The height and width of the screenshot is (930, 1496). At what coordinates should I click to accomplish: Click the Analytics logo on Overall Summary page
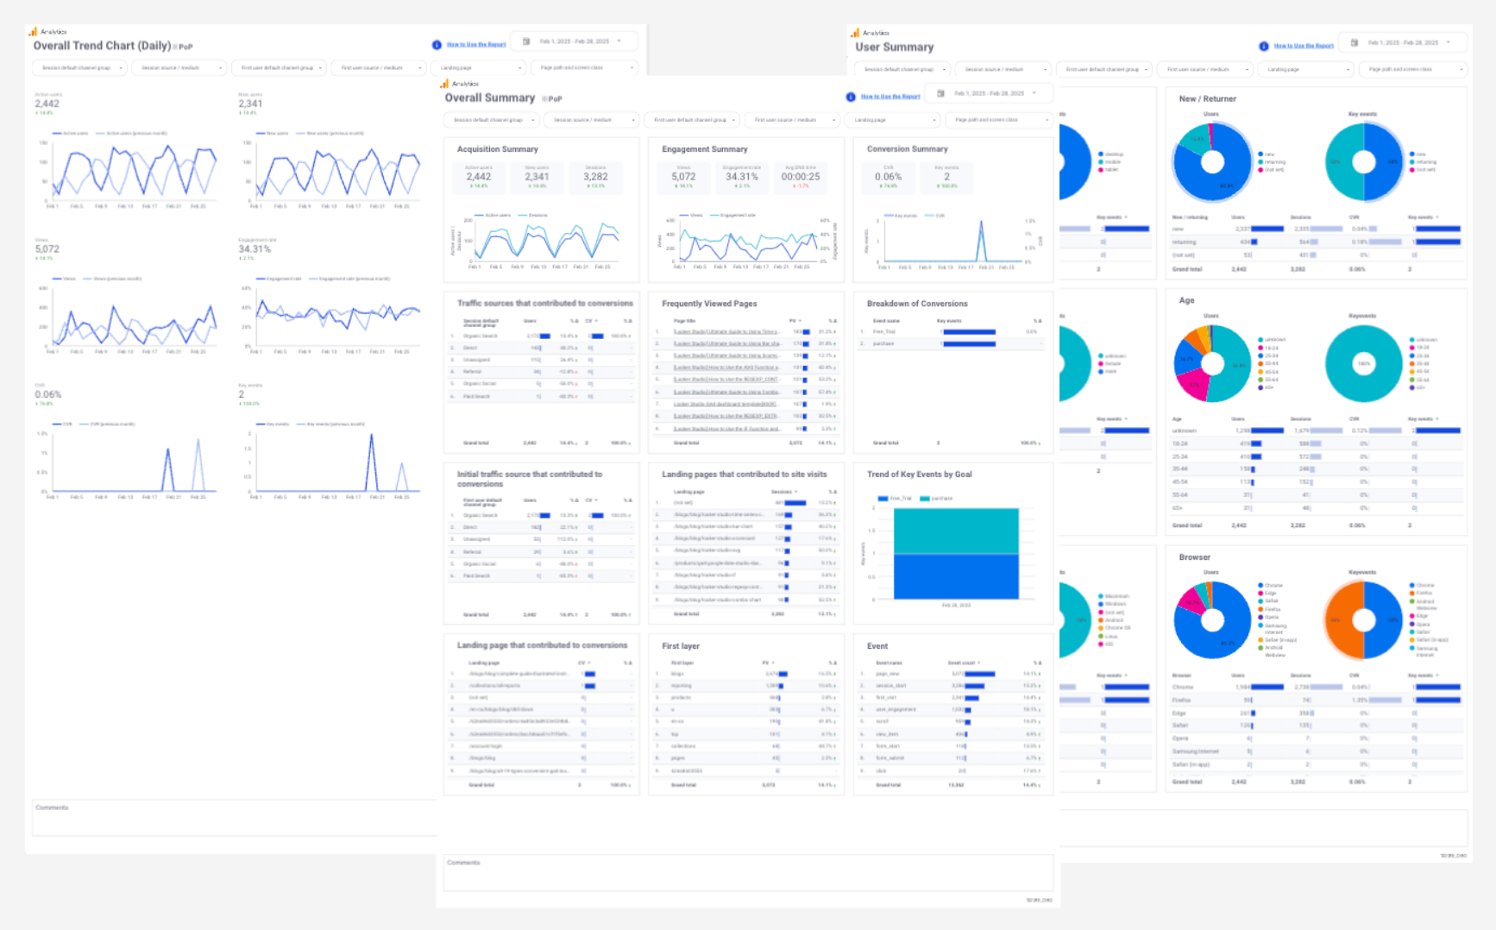448,84
